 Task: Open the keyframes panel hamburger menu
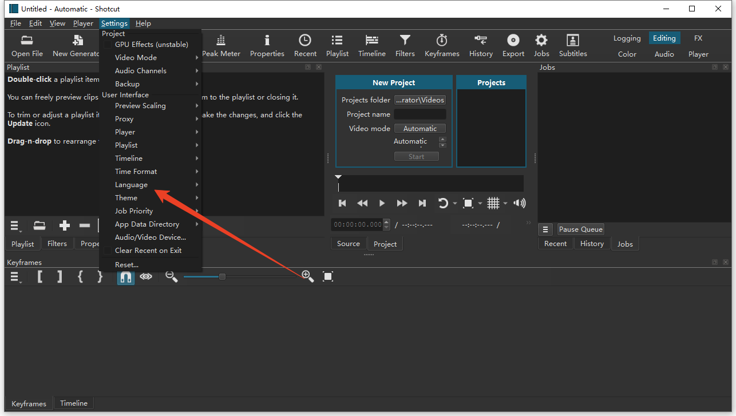[x=16, y=277]
